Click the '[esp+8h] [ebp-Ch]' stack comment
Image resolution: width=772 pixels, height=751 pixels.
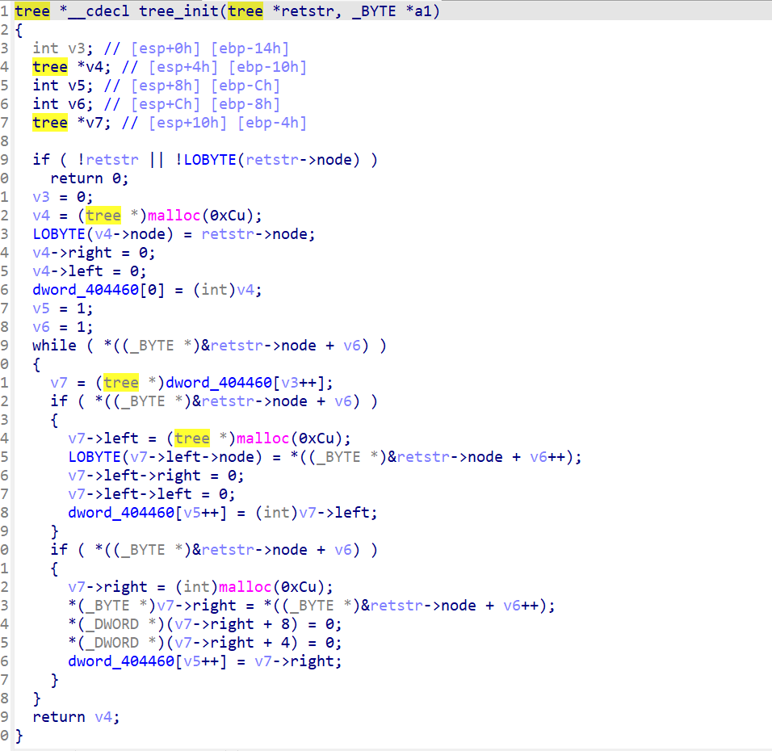[x=205, y=86]
